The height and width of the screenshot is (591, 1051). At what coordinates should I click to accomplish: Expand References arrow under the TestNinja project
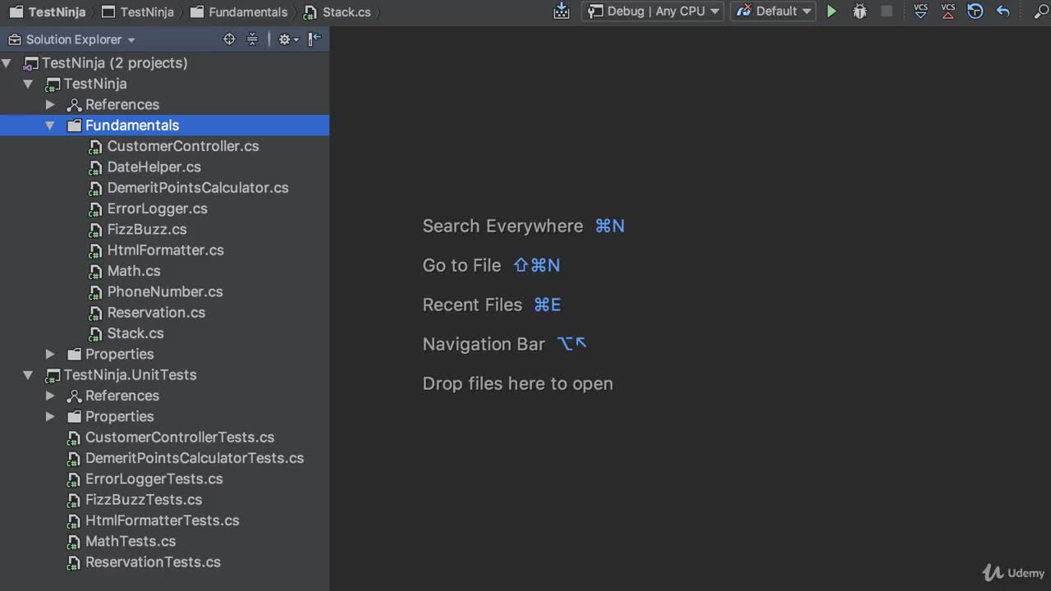coord(50,104)
